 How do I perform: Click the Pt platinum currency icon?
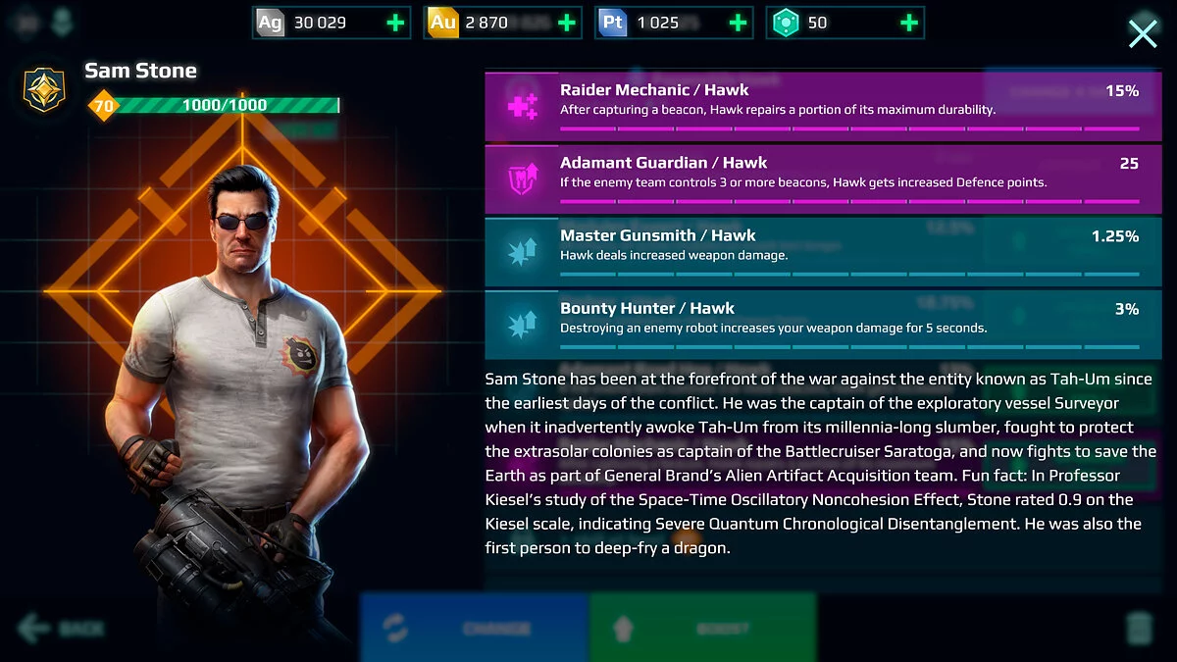pyautogui.click(x=613, y=23)
